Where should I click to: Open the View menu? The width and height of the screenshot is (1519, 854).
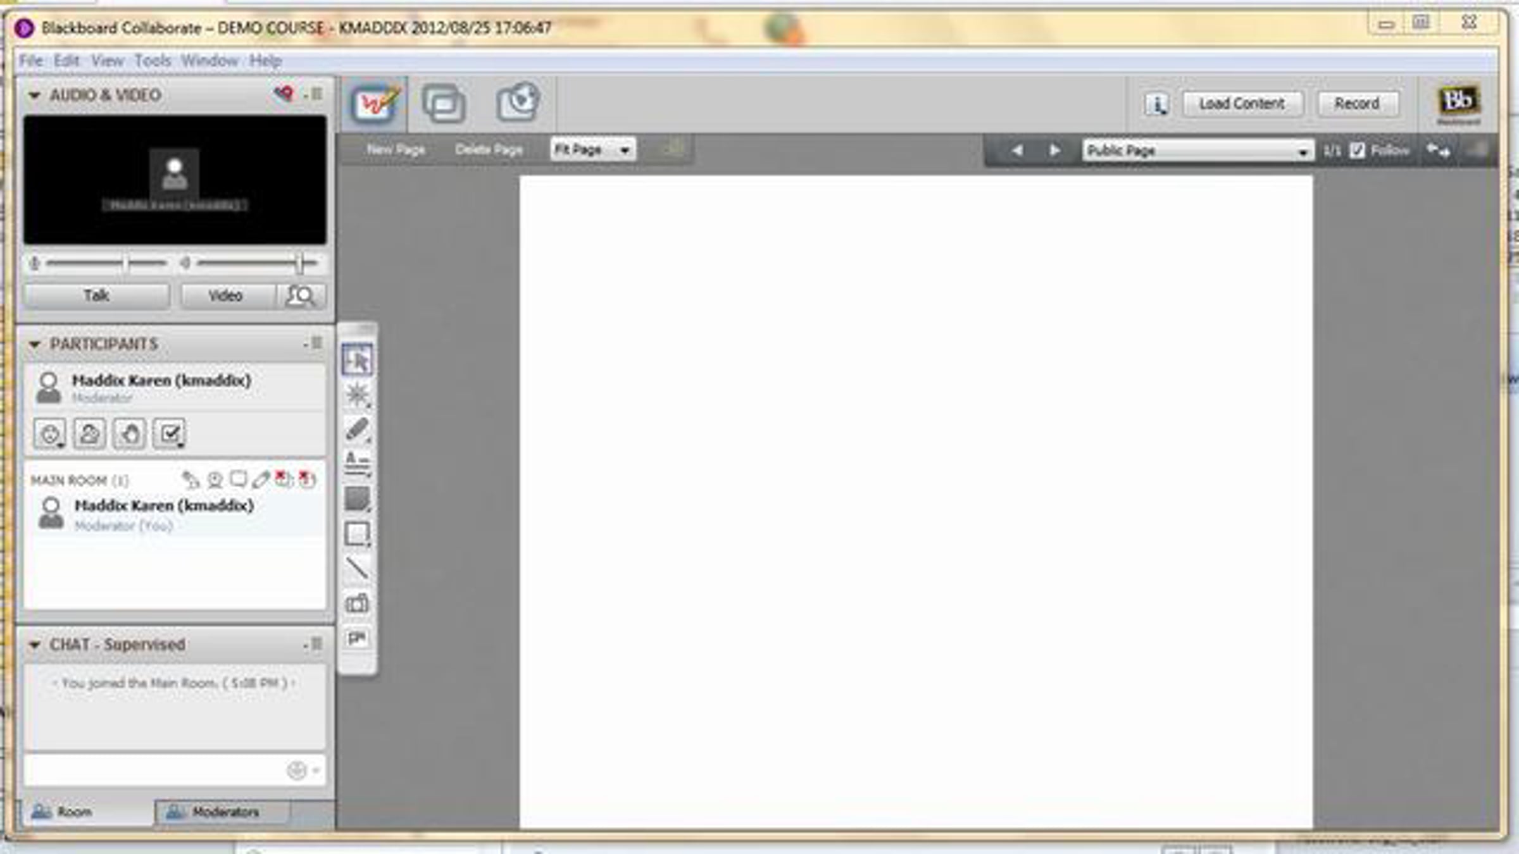click(107, 61)
